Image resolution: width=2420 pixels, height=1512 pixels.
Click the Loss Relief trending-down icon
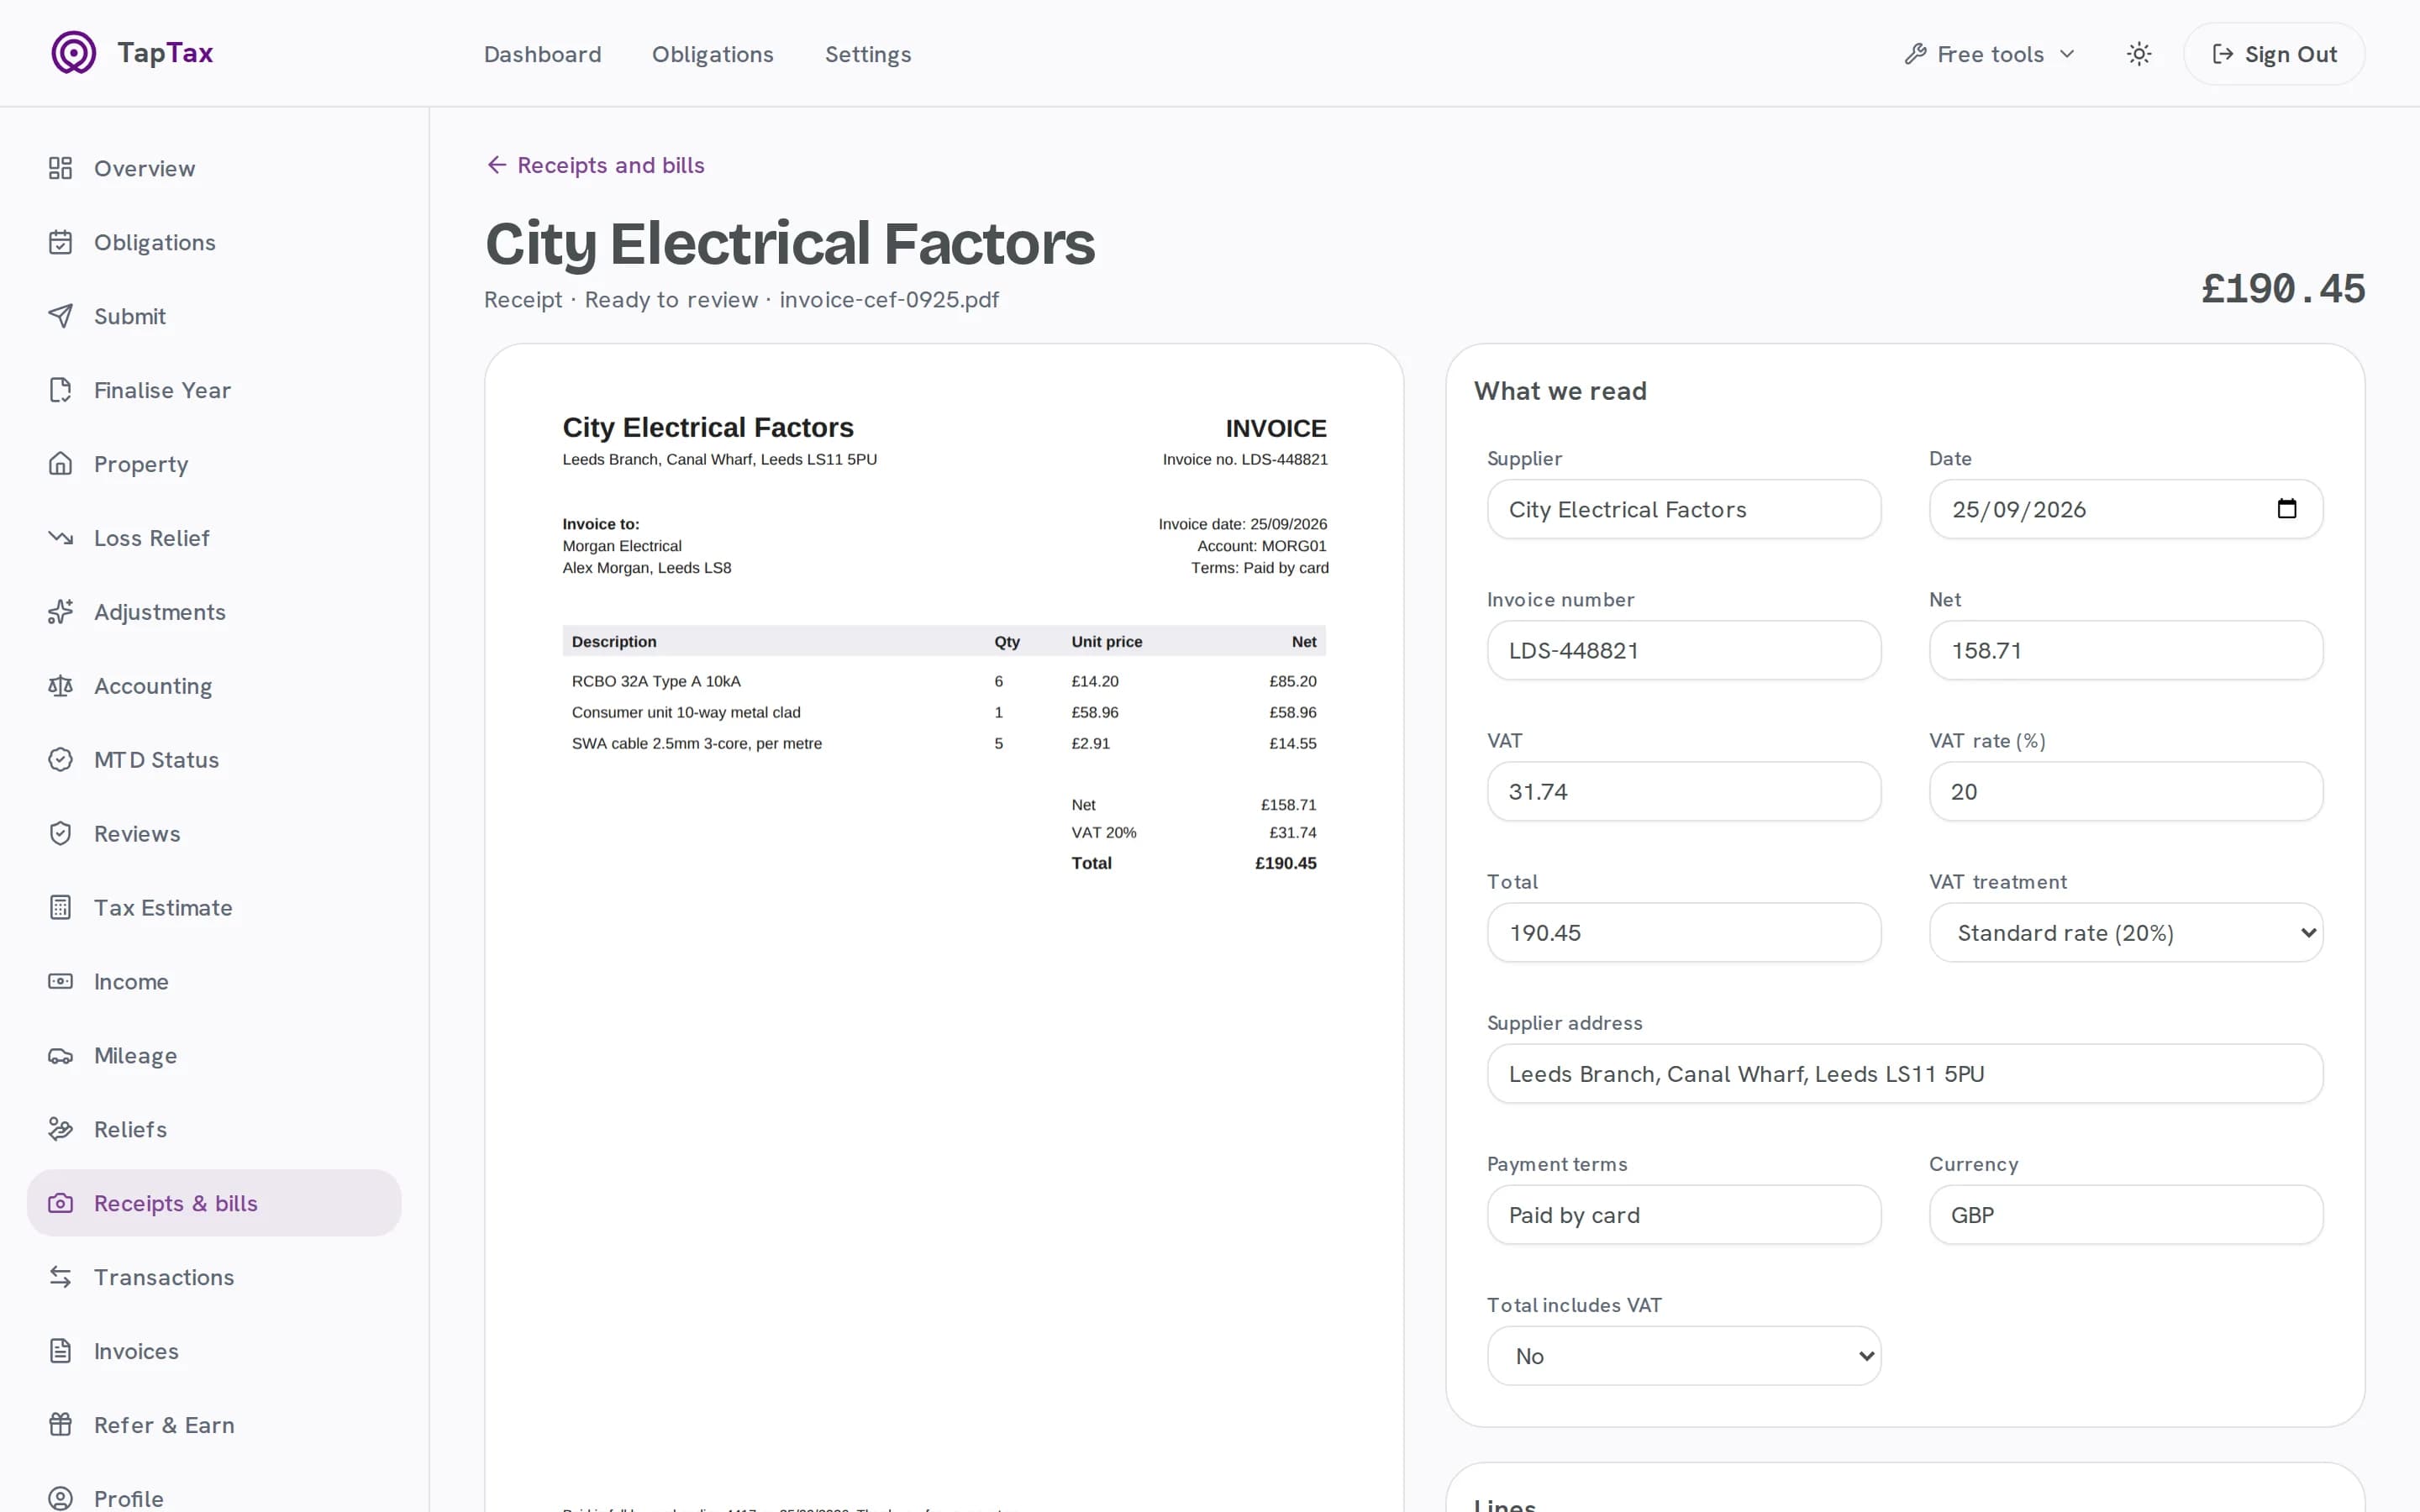point(61,538)
